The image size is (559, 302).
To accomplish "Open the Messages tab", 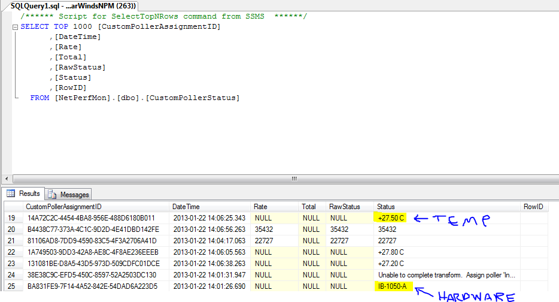I will pyautogui.click(x=68, y=194).
